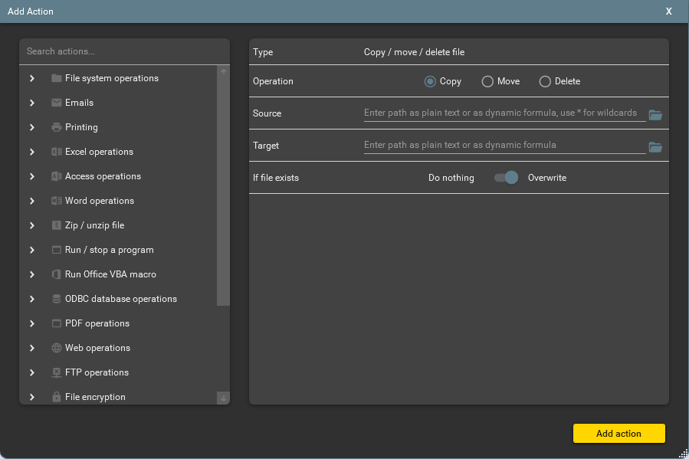This screenshot has width=689, height=459.
Task: Select the Web operations label
Action: tap(97, 348)
